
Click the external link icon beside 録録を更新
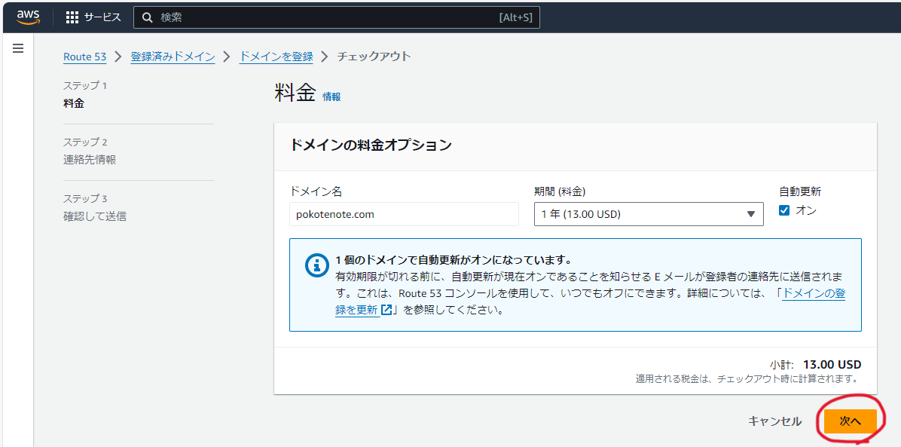386,310
